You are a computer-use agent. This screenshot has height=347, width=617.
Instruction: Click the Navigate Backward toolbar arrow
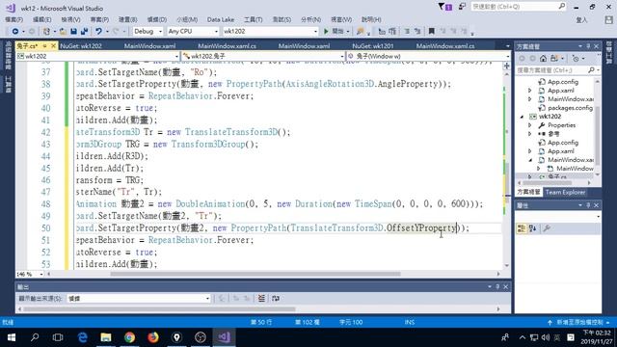[x=15, y=31]
